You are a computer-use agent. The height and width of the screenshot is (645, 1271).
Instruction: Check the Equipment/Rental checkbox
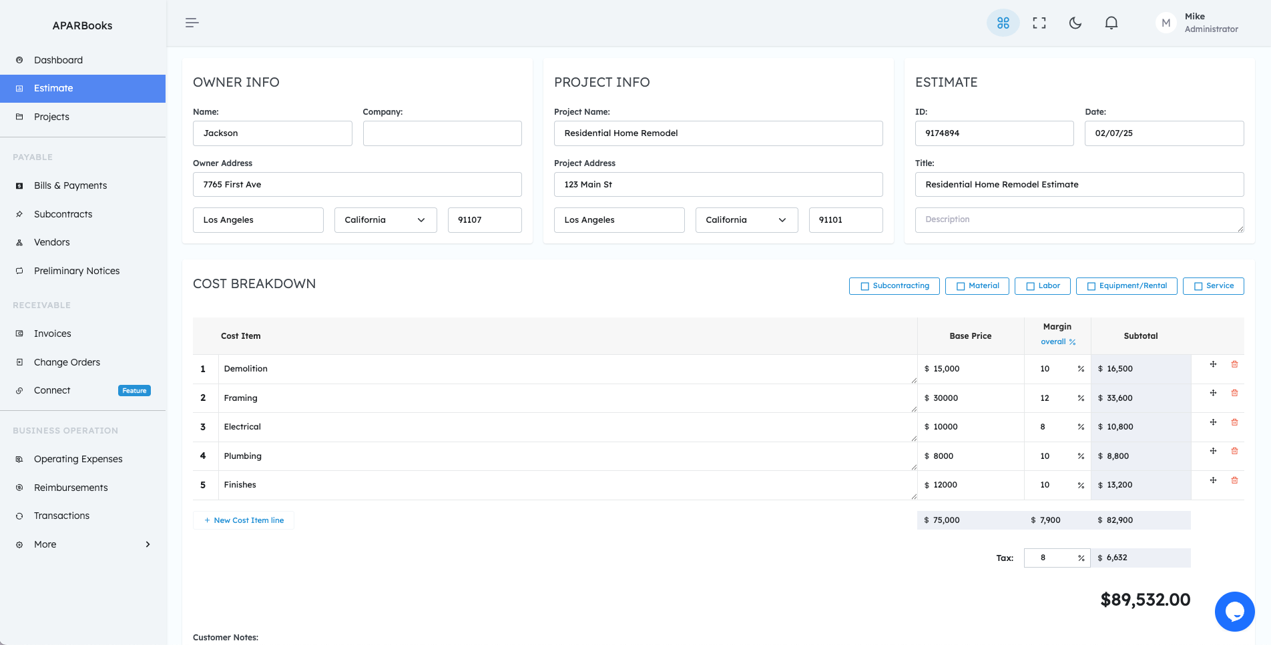(1091, 286)
